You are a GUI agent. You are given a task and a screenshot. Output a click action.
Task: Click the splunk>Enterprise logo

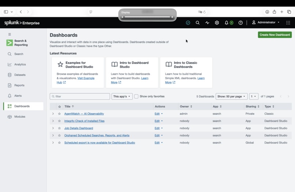22,23
